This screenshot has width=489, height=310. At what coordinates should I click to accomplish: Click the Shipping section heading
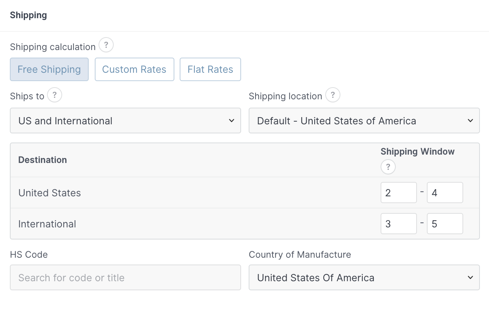(x=28, y=15)
